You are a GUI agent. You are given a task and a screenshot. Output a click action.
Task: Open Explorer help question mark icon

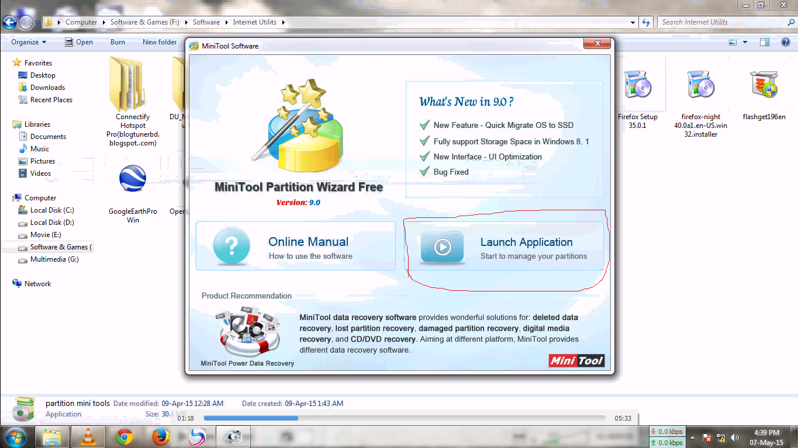785,42
